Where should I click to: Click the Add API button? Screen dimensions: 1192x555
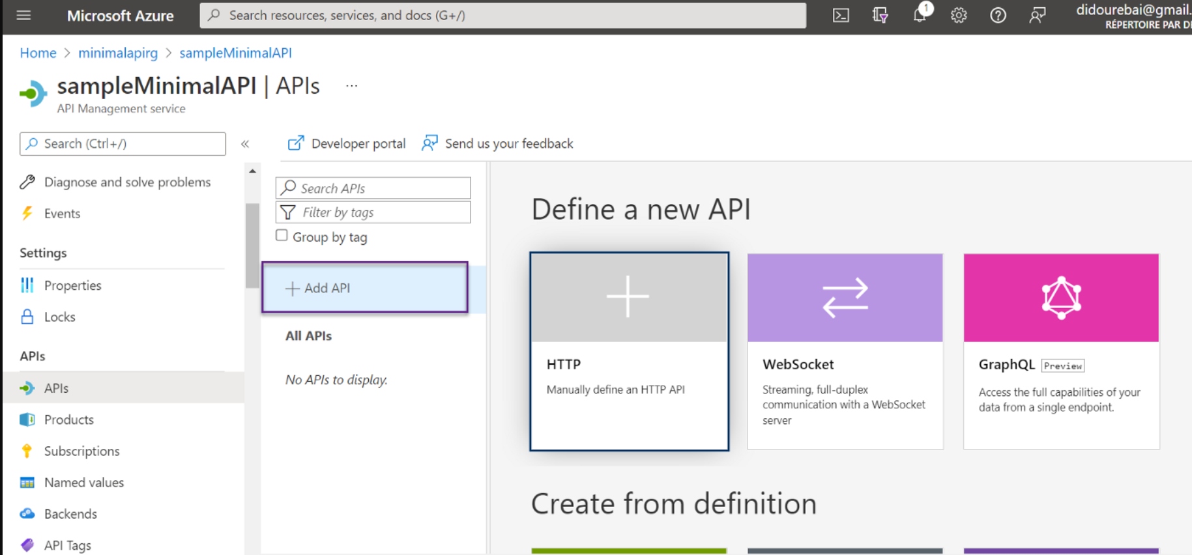364,288
